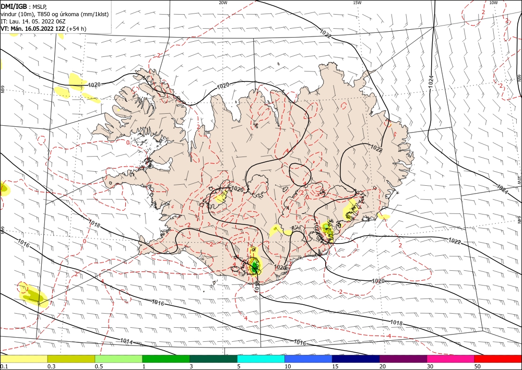
Task: Click the yellow 0.1–0.3 legend color swatch
Action: 23,359
